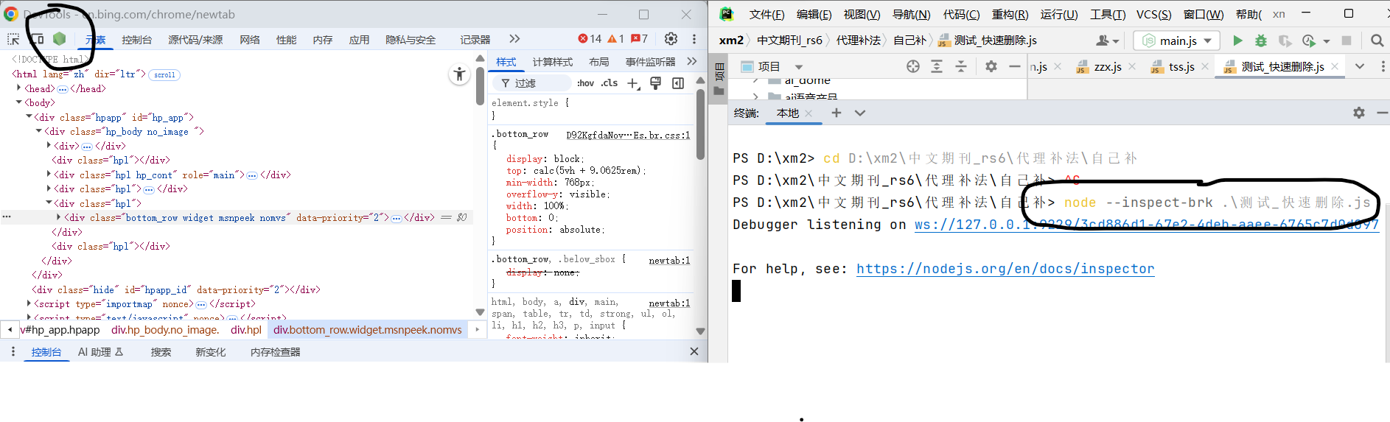
Task: Close the DevTools bottom drawer
Action: point(694,351)
